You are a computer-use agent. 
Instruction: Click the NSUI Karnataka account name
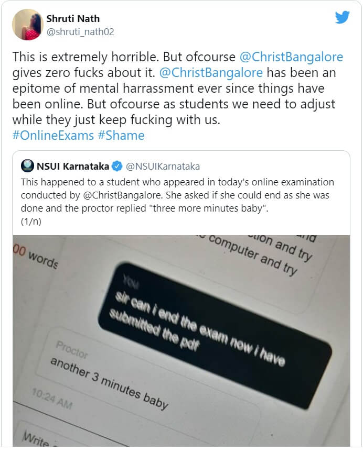[x=73, y=167]
